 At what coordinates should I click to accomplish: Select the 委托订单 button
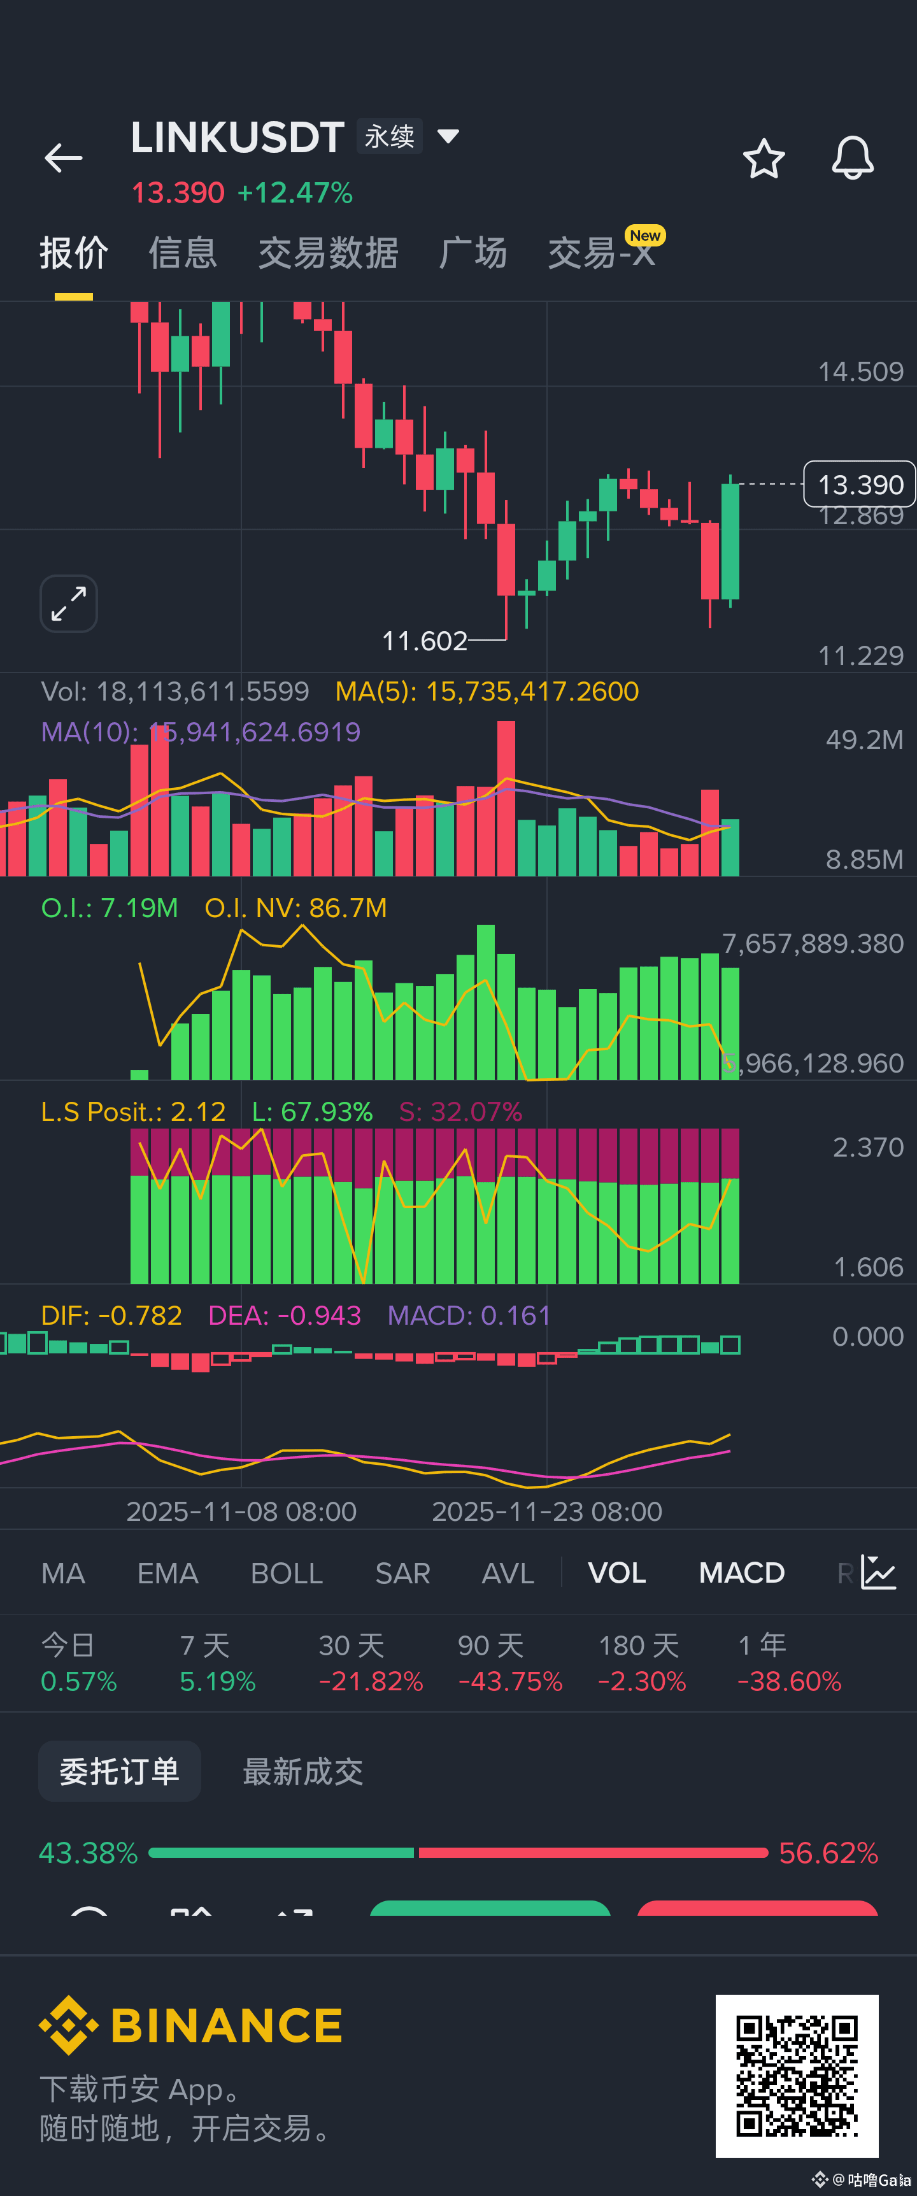tap(119, 1771)
